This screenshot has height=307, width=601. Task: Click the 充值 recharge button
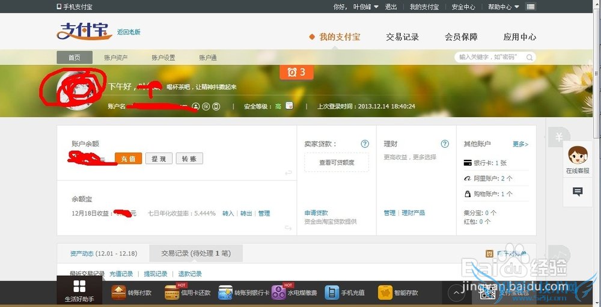click(129, 159)
